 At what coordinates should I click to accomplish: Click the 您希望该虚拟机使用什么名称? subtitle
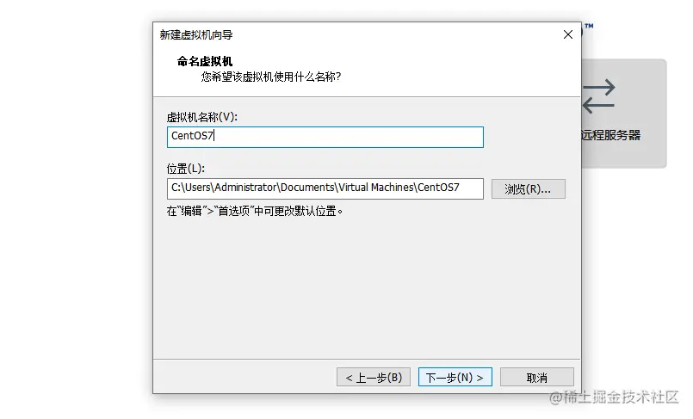(x=271, y=77)
